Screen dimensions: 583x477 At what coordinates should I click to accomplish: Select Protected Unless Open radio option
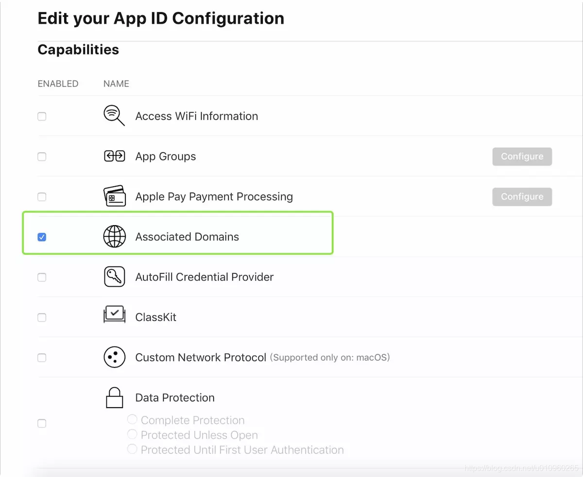pyautogui.click(x=132, y=434)
